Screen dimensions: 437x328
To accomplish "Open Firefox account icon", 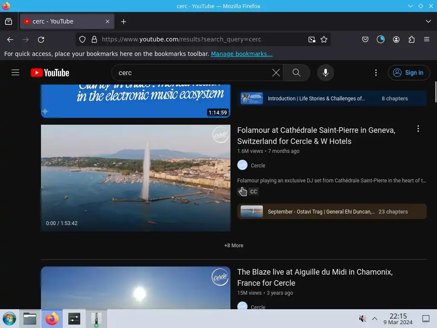I will [x=396, y=40].
